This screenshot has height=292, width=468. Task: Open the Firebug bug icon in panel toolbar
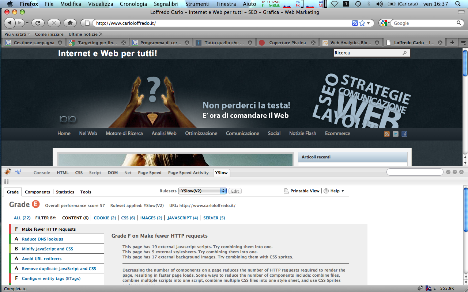(x=8, y=172)
